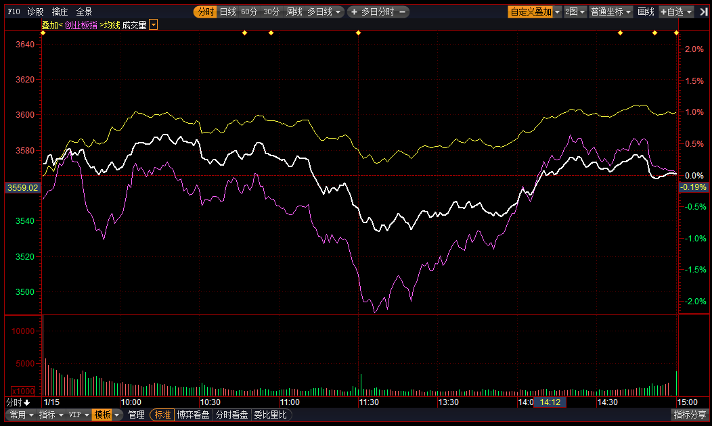Click the 分时 down-arrow toggle at bottom left
The height and width of the screenshot is (426, 712).
(18, 402)
